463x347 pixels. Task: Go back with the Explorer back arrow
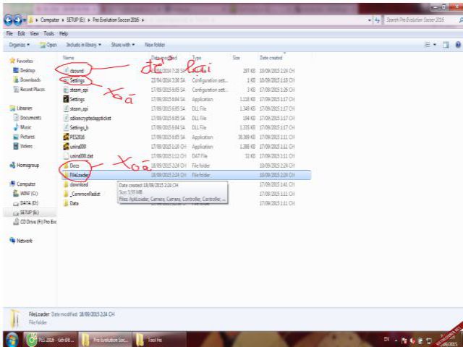coord(8,20)
